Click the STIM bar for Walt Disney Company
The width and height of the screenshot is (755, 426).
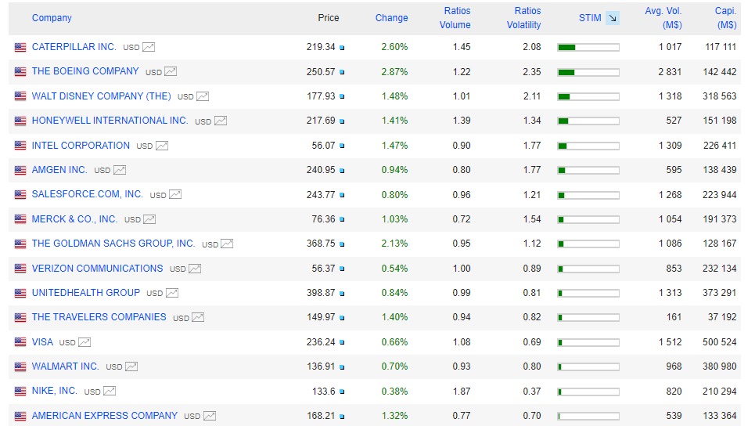[588, 96]
